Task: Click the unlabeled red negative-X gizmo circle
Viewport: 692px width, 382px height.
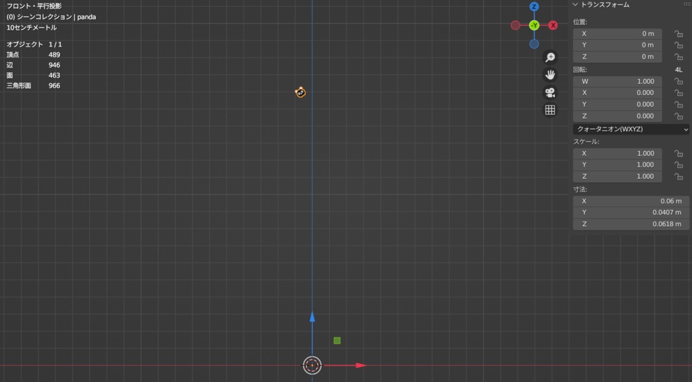Action: (515, 25)
